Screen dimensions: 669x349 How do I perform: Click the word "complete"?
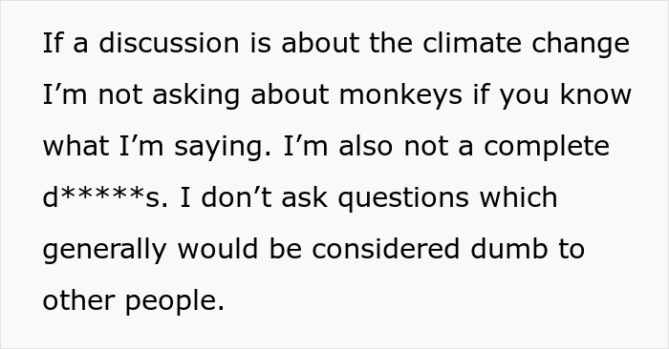click(x=547, y=148)
